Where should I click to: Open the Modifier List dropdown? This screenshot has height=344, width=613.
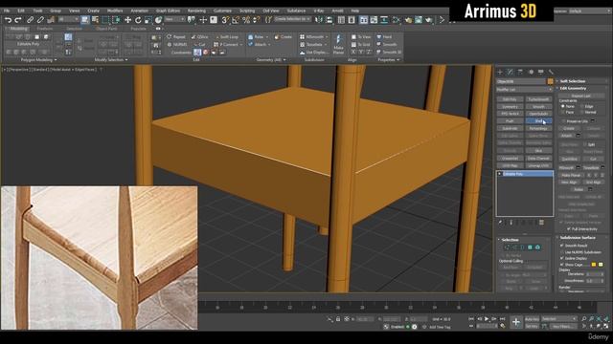(524, 90)
